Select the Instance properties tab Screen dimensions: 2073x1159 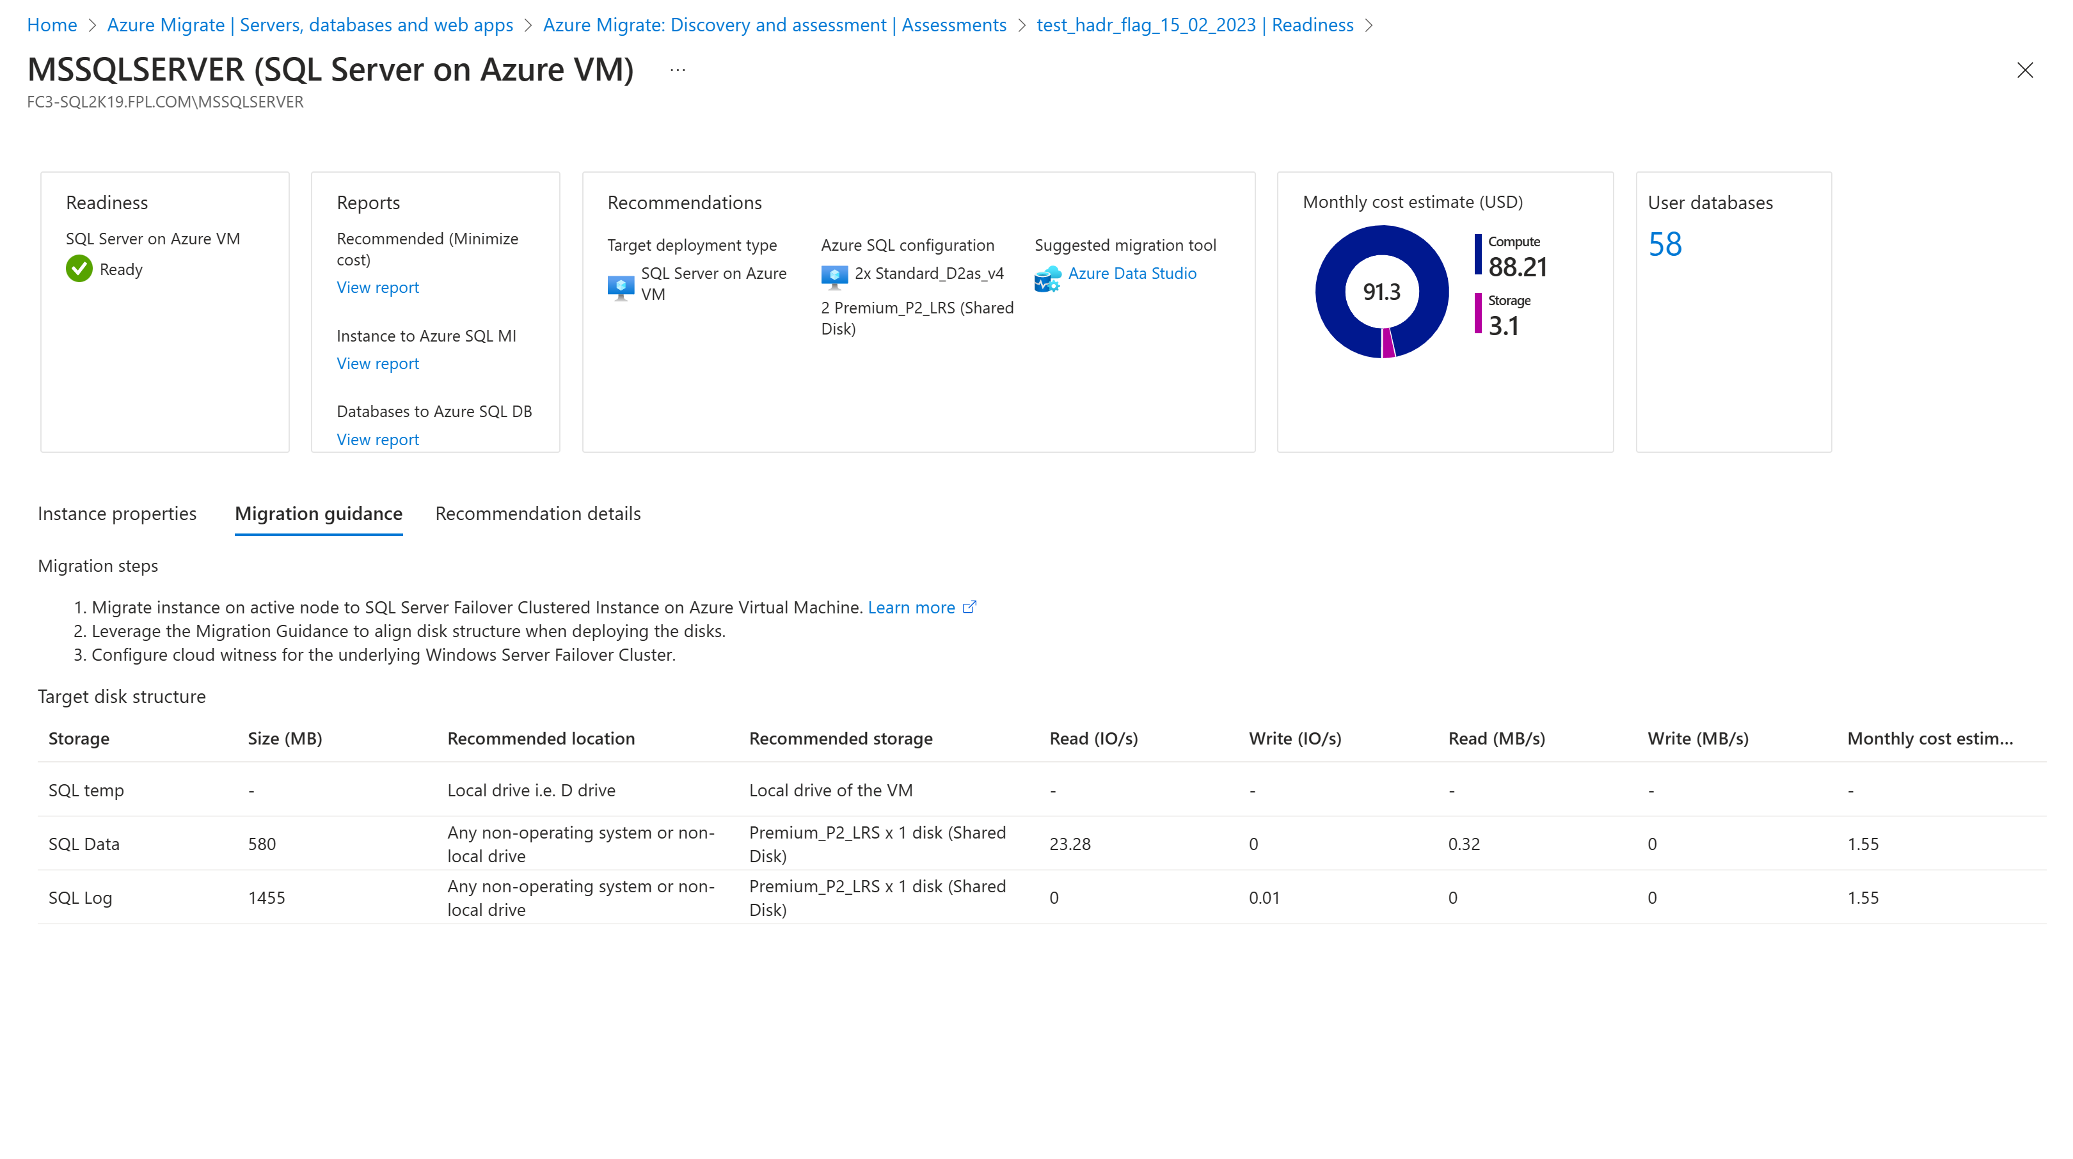116,512
